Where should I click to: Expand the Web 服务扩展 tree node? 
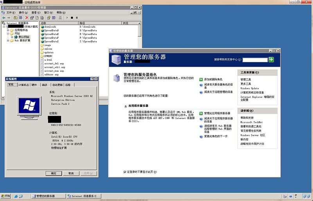pyautogui.click(x=7, y=40)
